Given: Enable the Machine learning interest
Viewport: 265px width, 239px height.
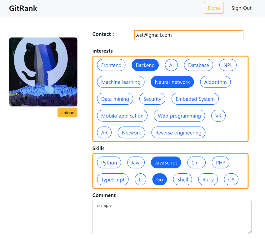Looking at the screenshot, I should [x=121, y=82].
